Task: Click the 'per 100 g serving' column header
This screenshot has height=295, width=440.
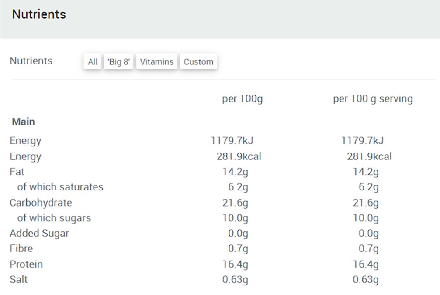Action: [373, 99]
